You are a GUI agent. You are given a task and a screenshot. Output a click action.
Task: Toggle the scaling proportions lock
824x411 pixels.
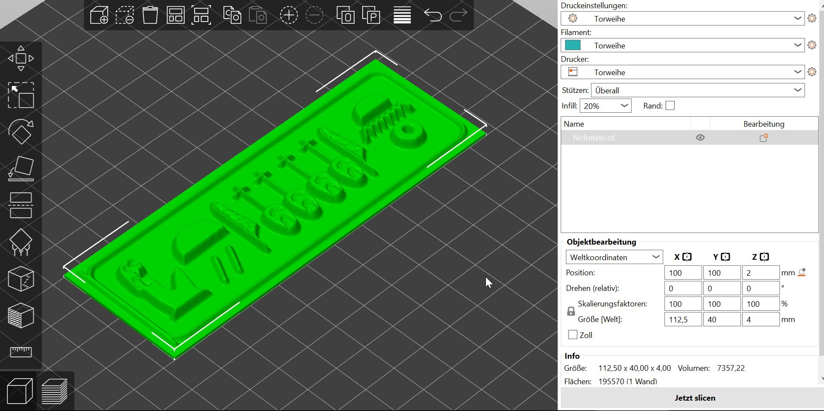[571, 311]
